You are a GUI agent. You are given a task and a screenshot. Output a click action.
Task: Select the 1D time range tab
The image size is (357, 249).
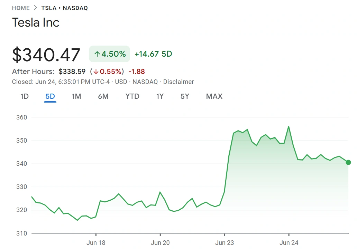pos(24,96)
